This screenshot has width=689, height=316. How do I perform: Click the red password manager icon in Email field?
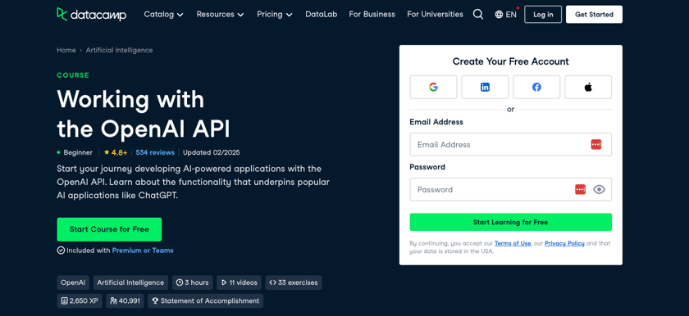tap(595, 145)
